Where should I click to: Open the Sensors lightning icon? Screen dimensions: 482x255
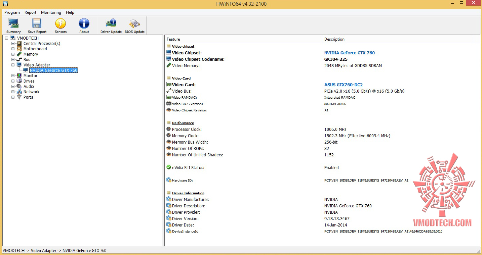coord(61,23)
